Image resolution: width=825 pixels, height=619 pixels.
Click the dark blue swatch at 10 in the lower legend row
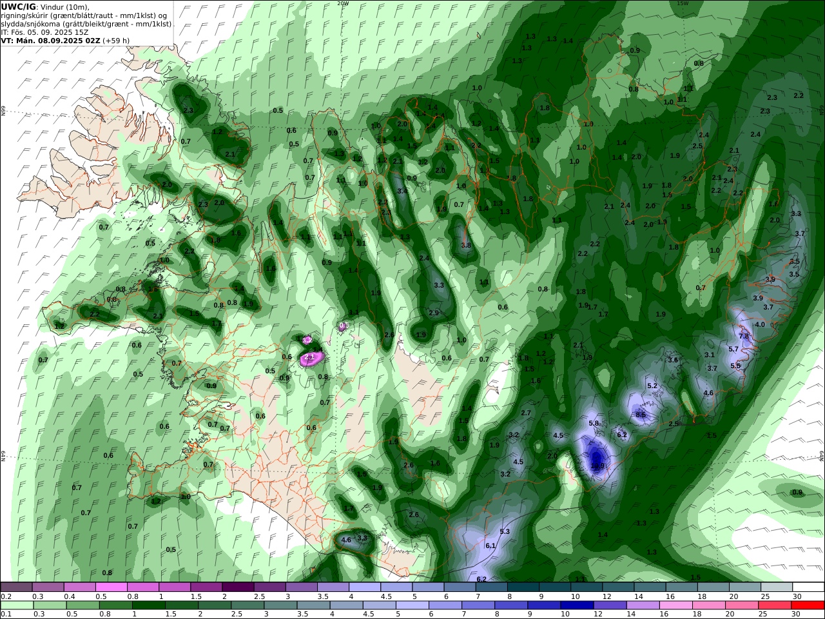(x=576, y=605)
